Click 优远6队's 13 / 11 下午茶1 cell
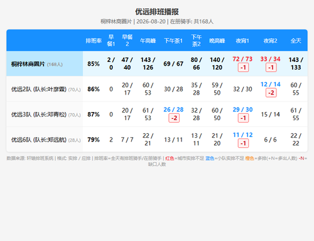The width and height of the screenshot is (314, 241). 173,140
